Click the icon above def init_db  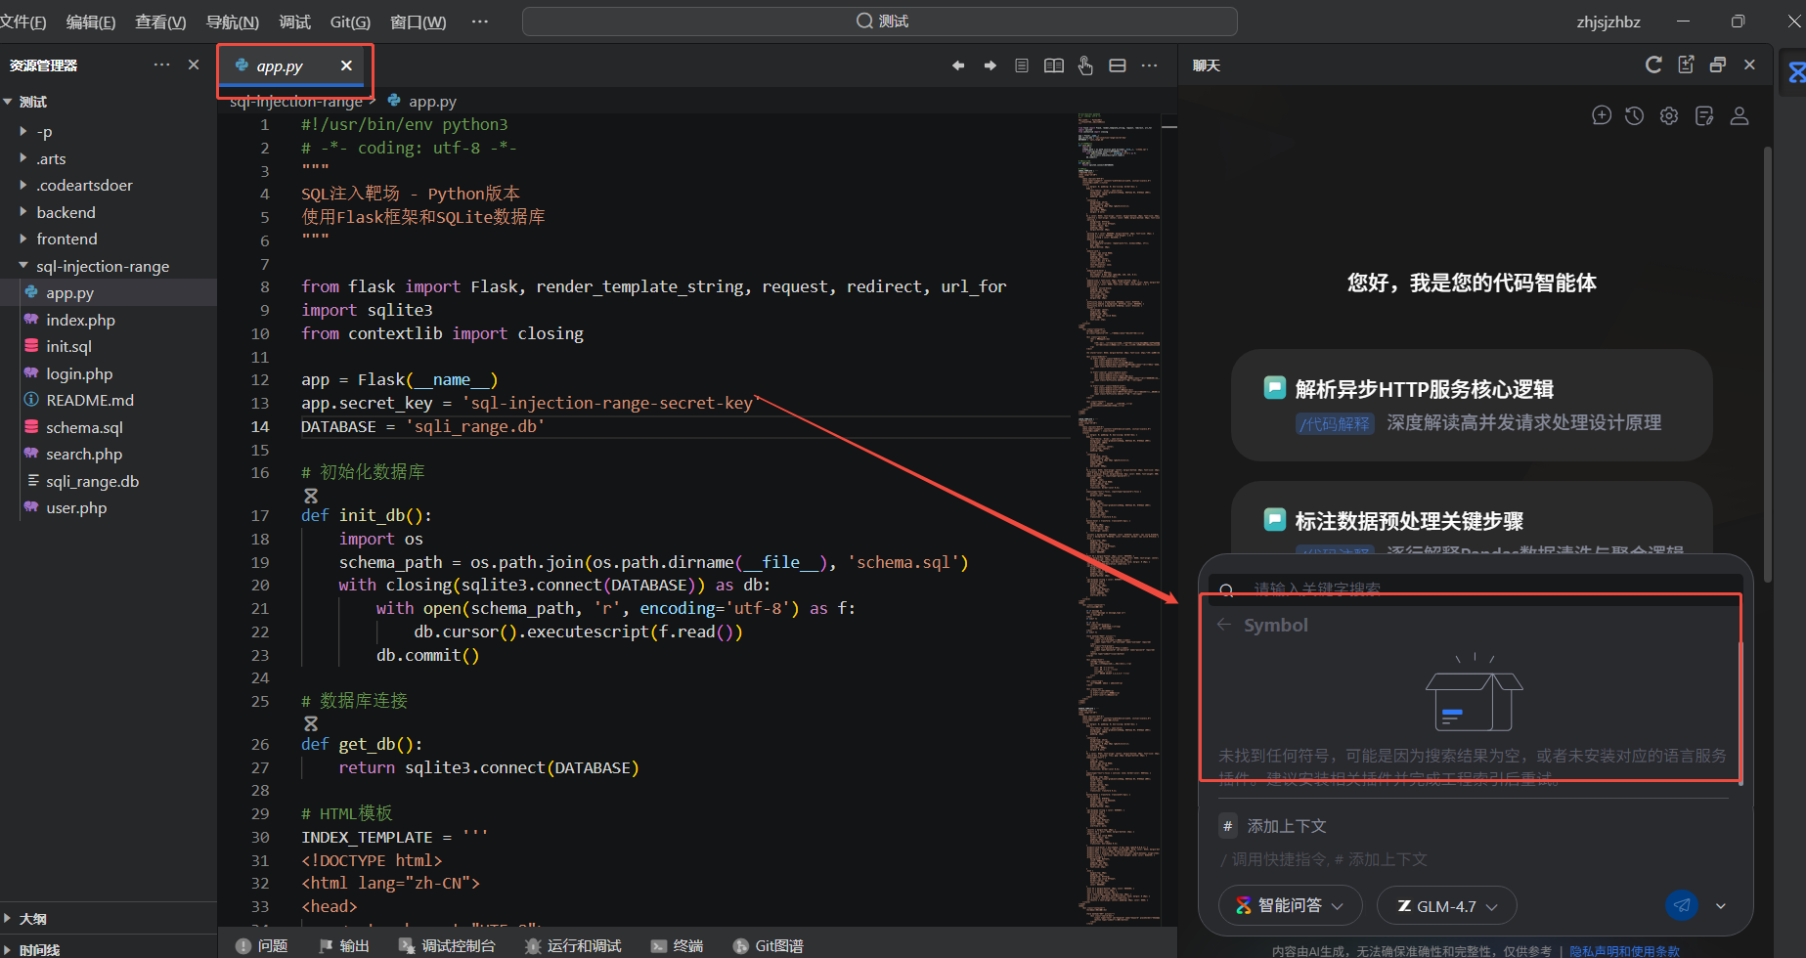point(311,496)
